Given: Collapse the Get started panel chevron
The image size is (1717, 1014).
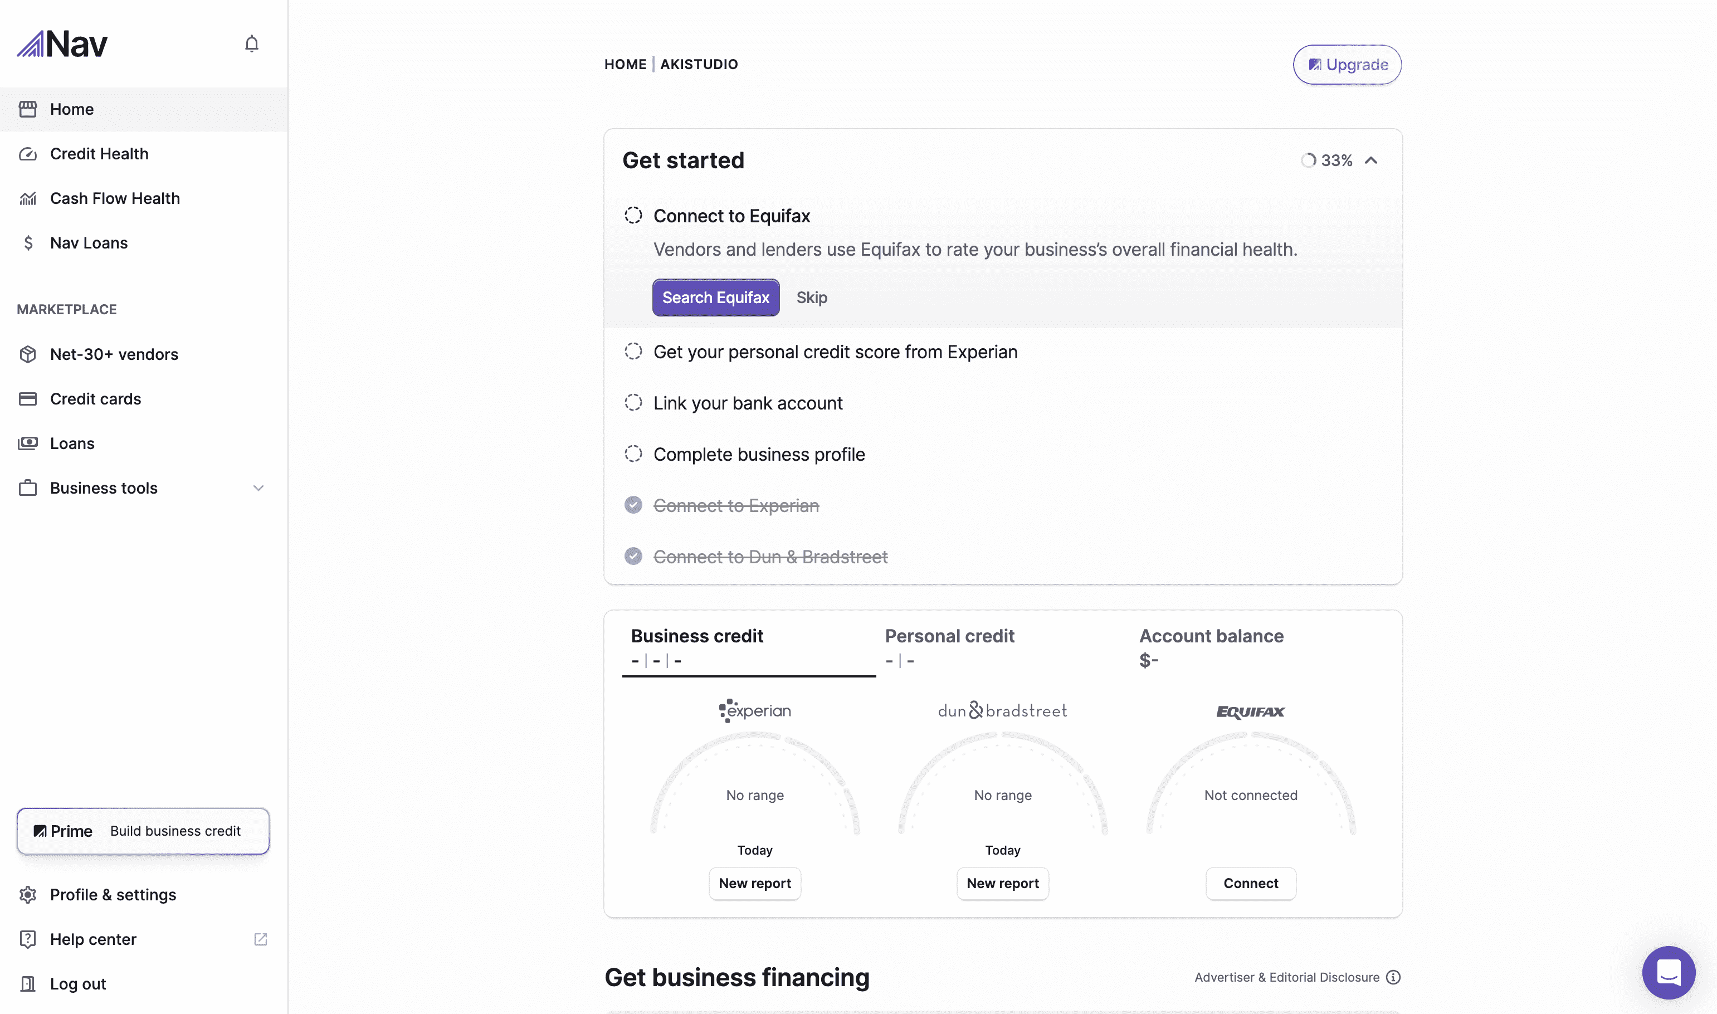Looking at the screenshot, I should click(1370, 160).
